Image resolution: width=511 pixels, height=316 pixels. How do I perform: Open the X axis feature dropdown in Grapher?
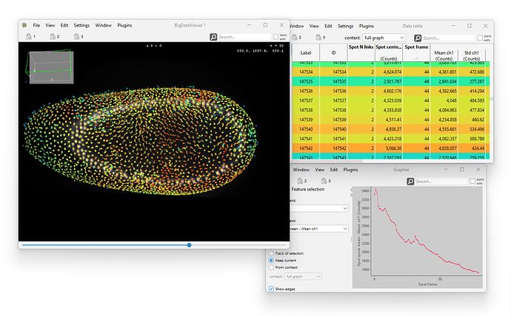tap(318, 208)
